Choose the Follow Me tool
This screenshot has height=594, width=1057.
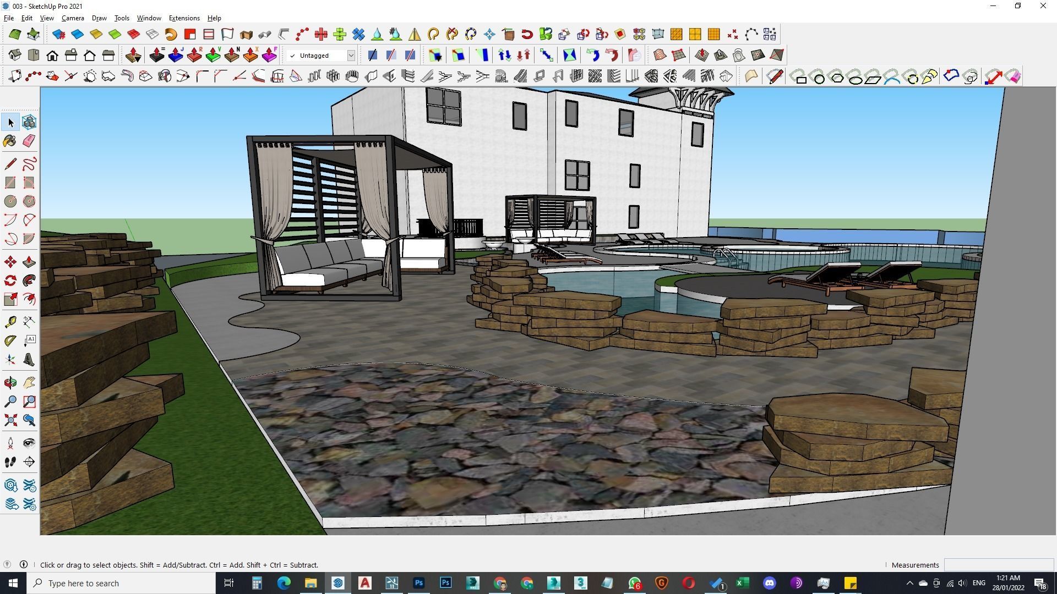(29, 280)
